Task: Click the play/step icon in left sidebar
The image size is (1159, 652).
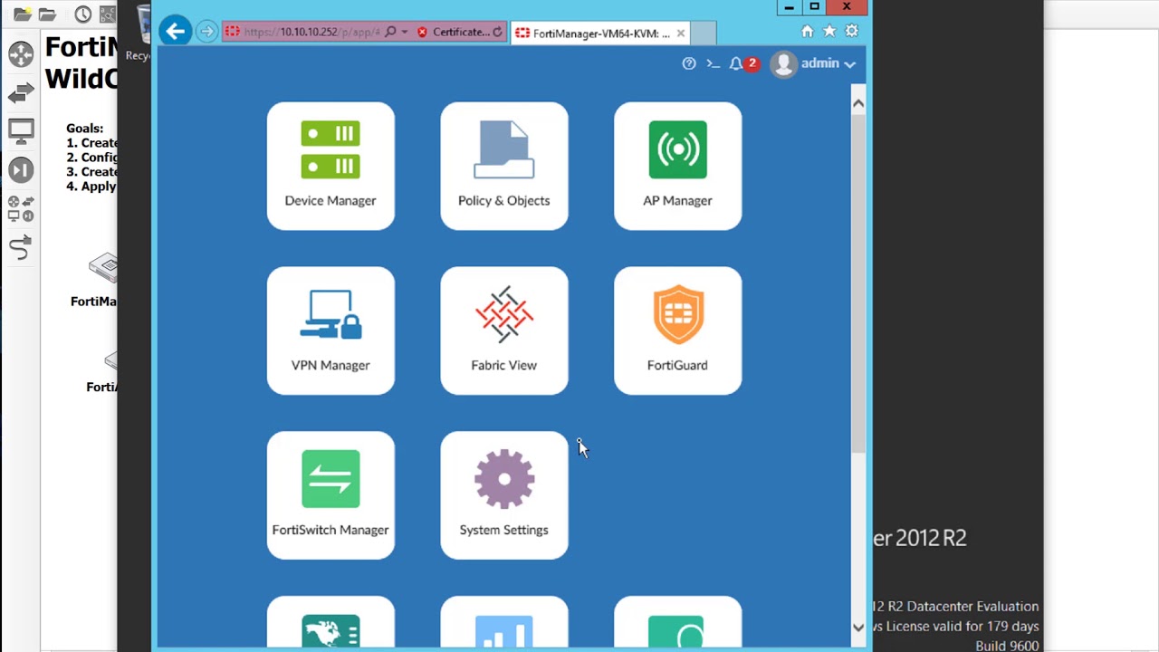Action: tap(21, 170)
